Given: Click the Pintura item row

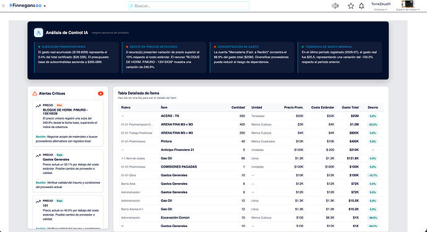Looking at the screenshot, I should pyautogui.click(x=251, y=141).
